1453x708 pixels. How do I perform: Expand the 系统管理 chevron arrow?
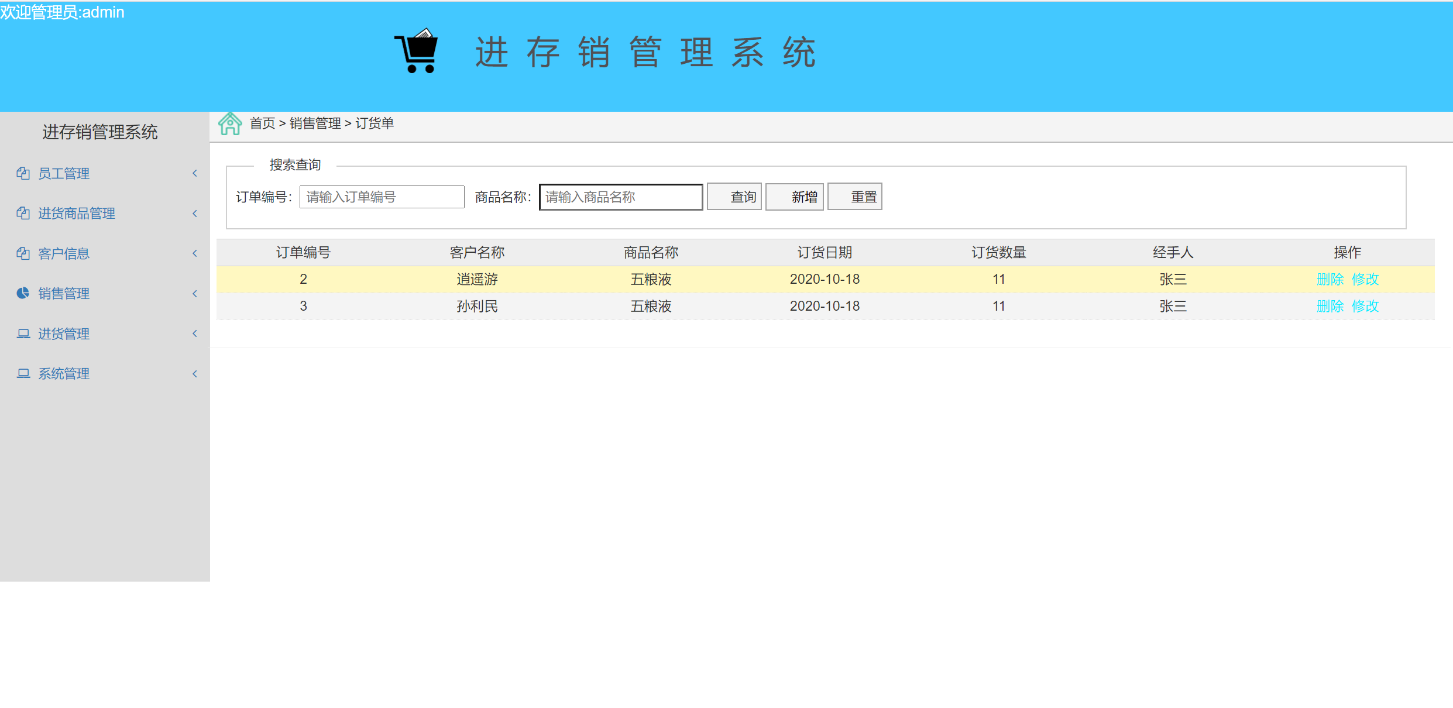(195, 374)
